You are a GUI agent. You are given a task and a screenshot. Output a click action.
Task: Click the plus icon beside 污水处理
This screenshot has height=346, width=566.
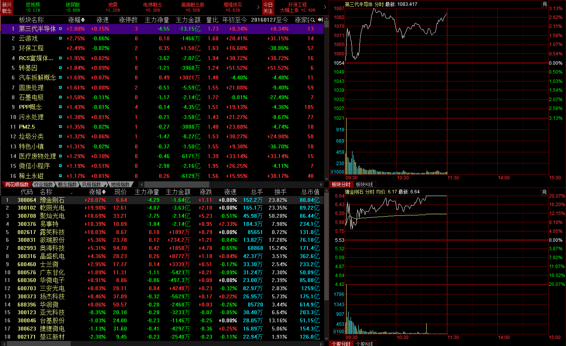click(60, 117)
